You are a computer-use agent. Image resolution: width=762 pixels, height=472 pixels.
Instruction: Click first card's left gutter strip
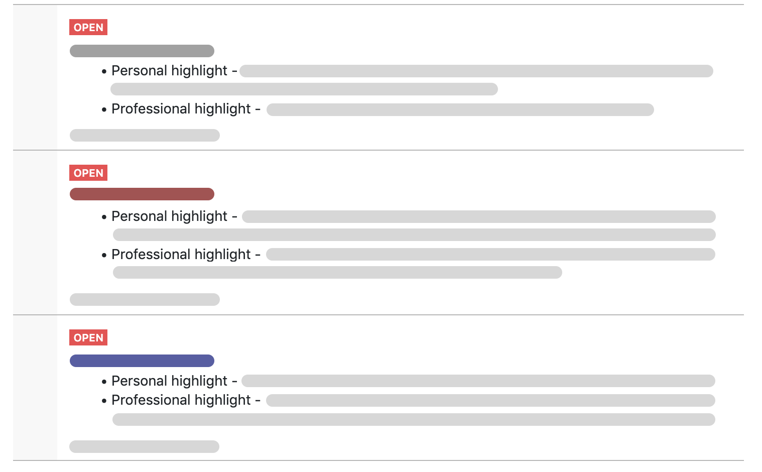pyautogui.click(x=35, y=77)
